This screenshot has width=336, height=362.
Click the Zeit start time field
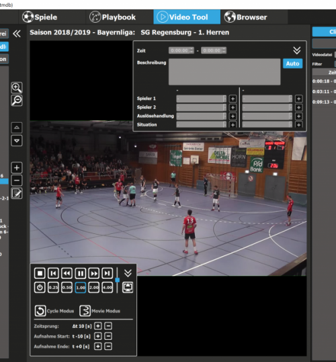pyautogui.click(x=181, y=50)
